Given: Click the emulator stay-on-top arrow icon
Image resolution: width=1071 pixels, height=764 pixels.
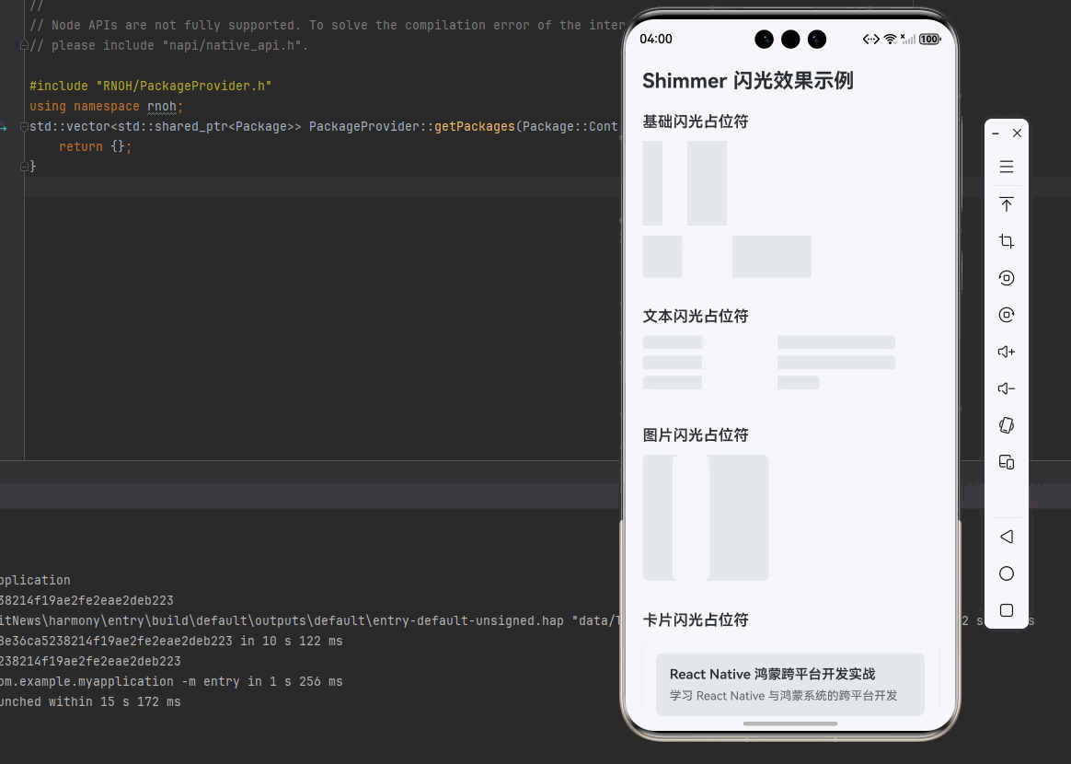Looking at the screenshot, I should (1006, 203).
